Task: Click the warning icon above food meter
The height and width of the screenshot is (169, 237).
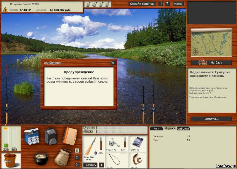Action: [x=6, y=127]
